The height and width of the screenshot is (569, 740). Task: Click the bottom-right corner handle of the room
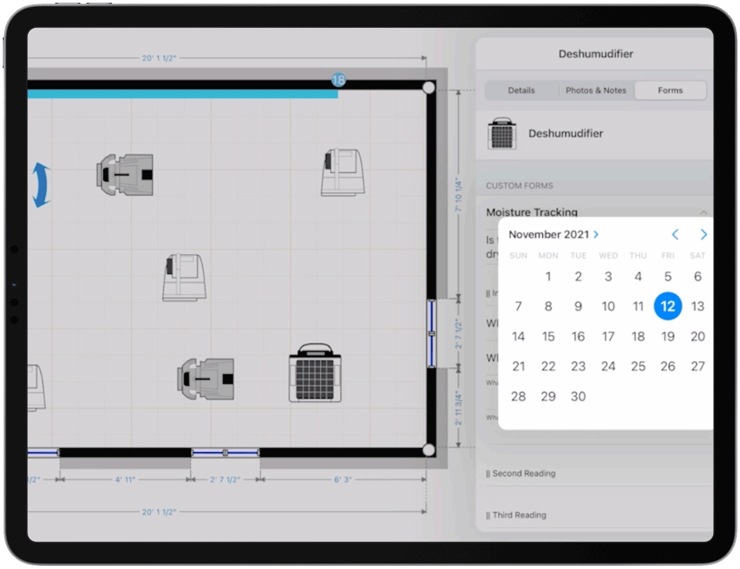tap(429, 450)
